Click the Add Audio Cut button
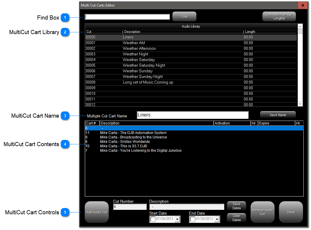The height and width of the screenshot is (230, 311). tap(97, 212)
